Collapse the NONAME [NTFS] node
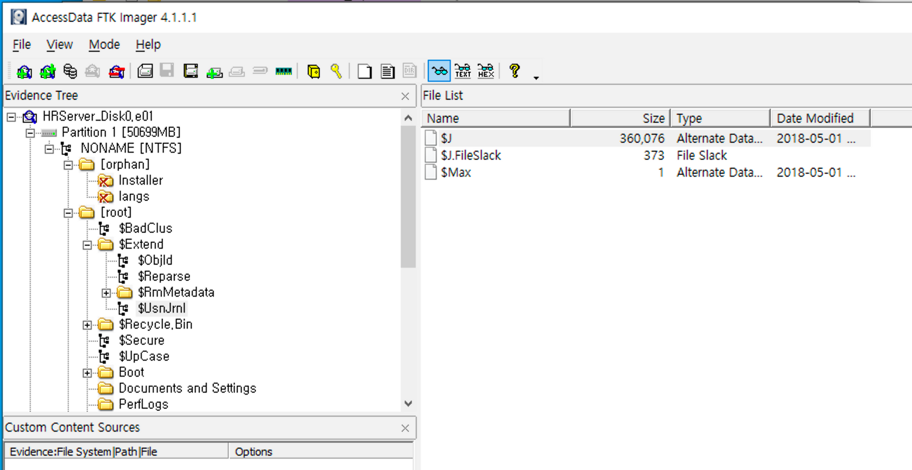 click(49, 149)
